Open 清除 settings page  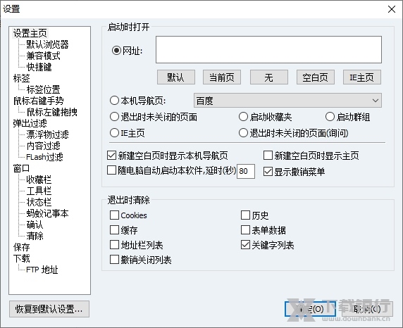(35, 236)
